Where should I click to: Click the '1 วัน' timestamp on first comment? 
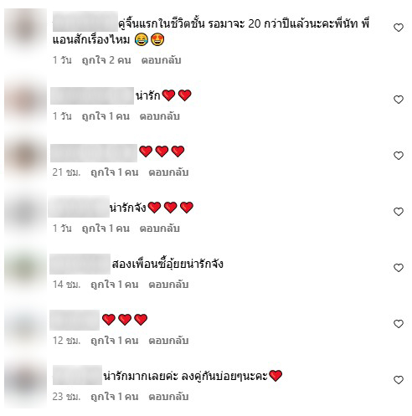pyautogui.click(x=62, y=60)
